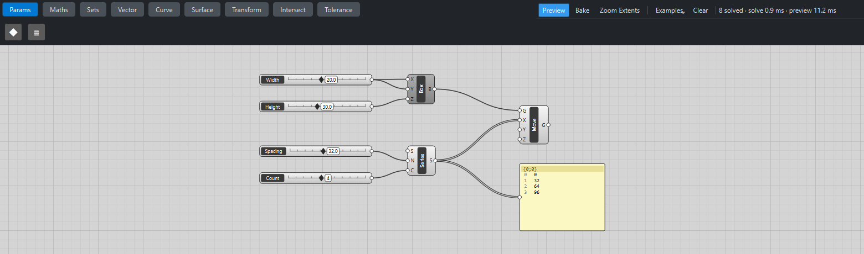Click the diamond handle on Width slider
This screenshot has width=864, height=254.
click(321, 80)
